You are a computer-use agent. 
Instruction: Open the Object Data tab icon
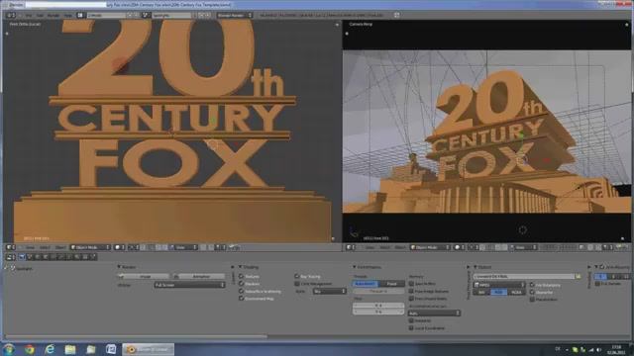(68, 257)
